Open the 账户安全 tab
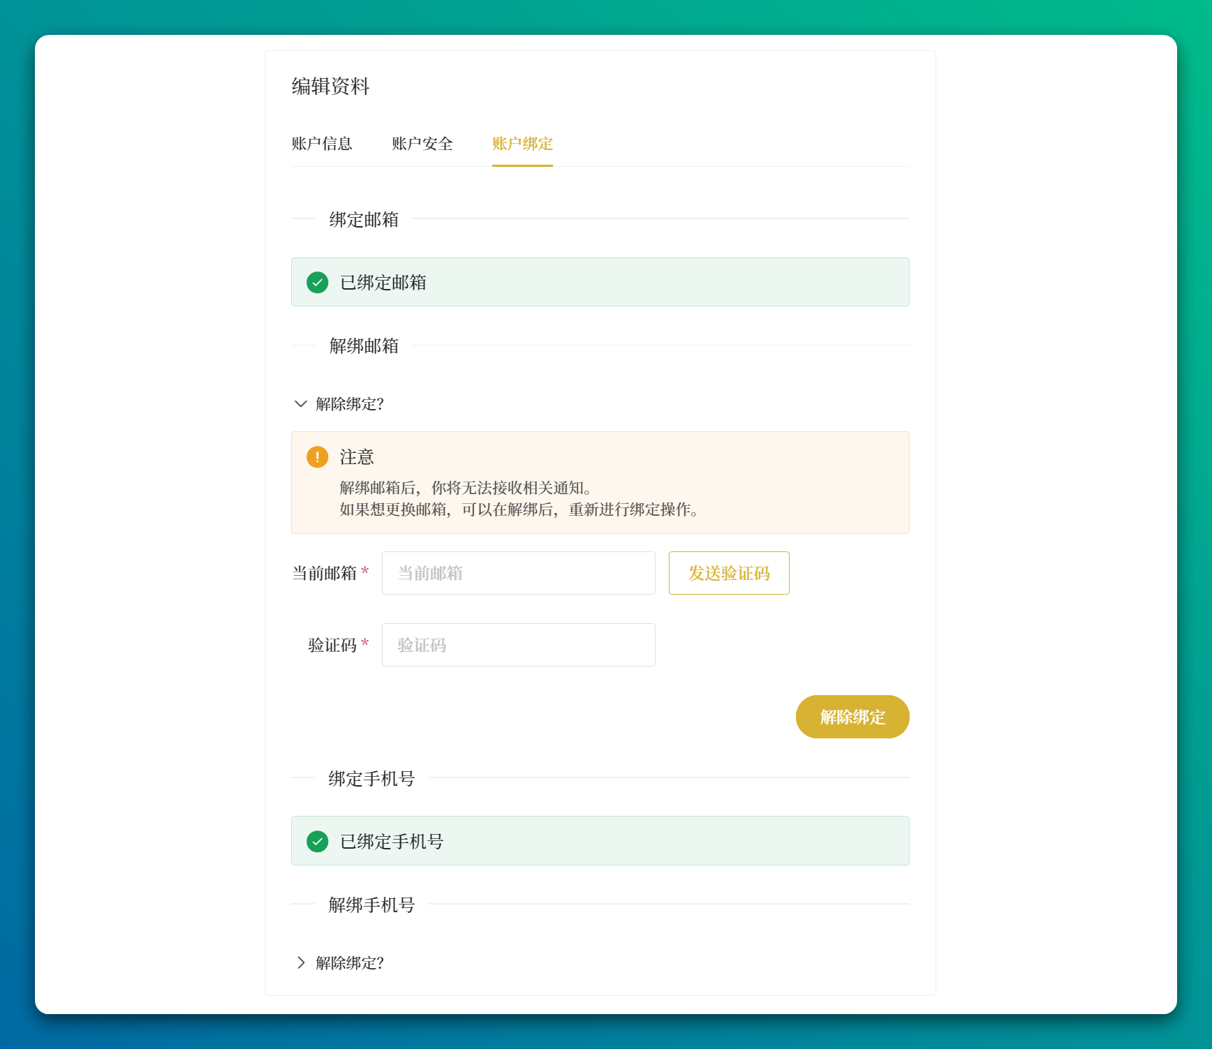Screen dimensions: 1212x1049 (422, 144)
